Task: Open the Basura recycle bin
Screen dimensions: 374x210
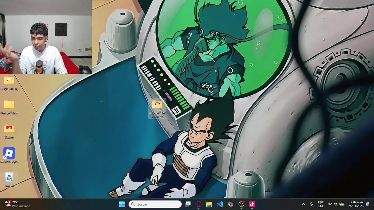Action: click(x=9, y=180)
